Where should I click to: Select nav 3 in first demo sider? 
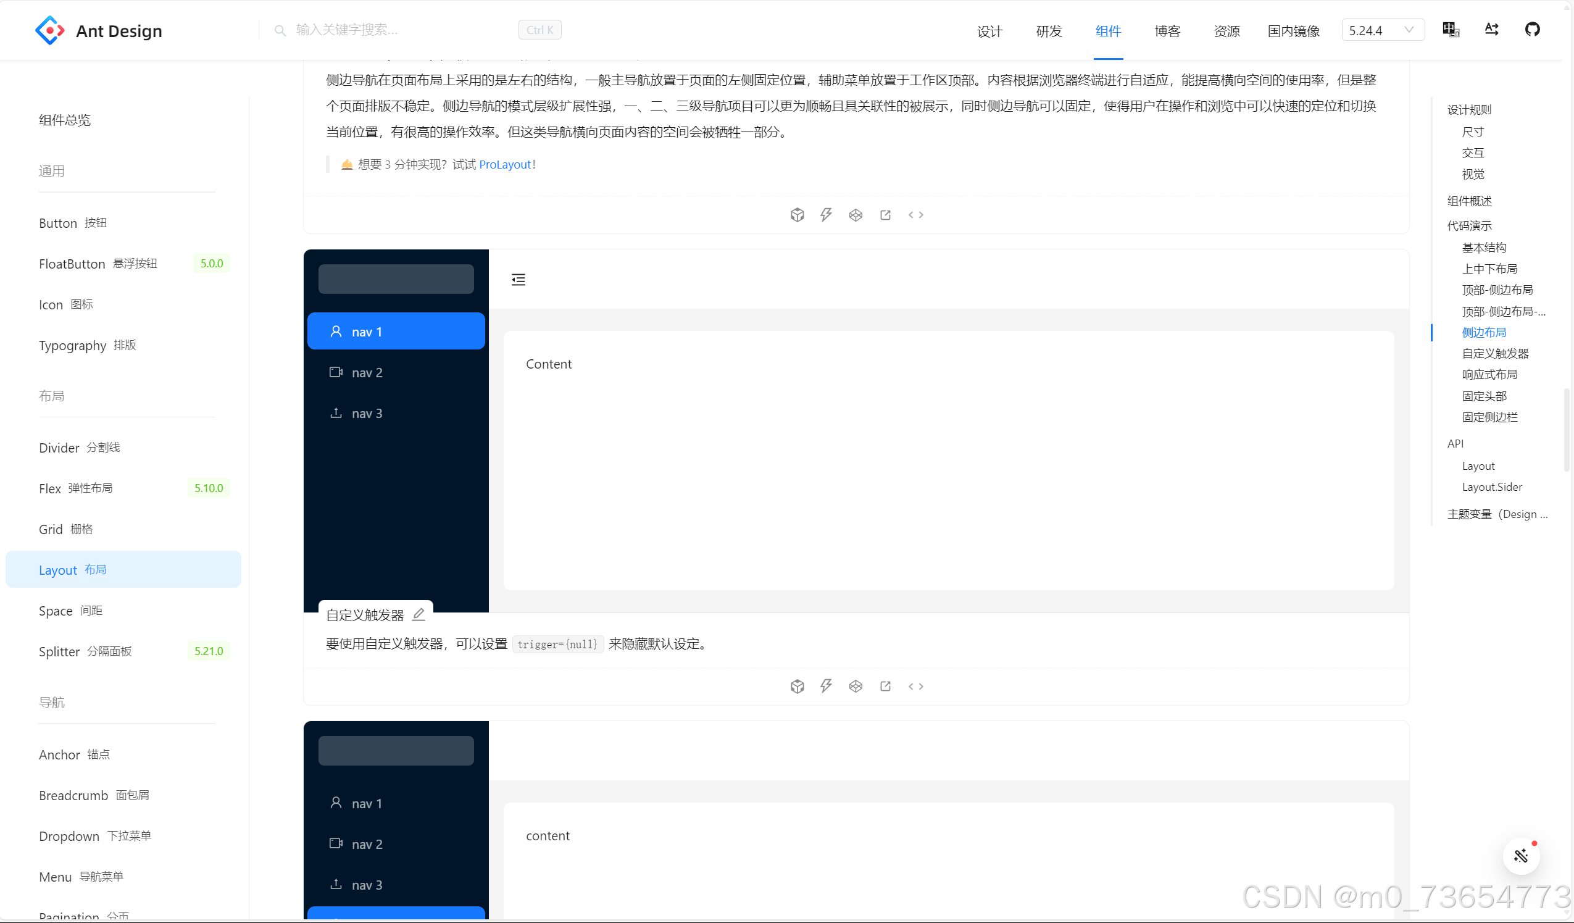point(396,413)
